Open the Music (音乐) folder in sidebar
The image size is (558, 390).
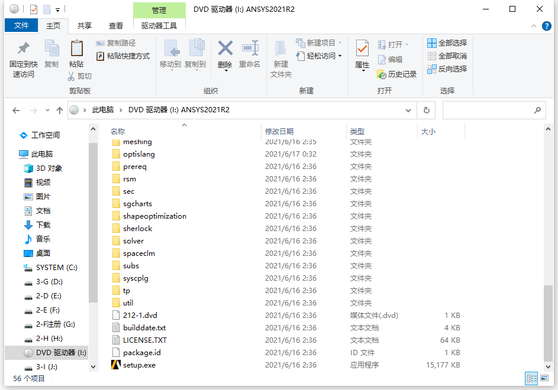click(43, 239)
